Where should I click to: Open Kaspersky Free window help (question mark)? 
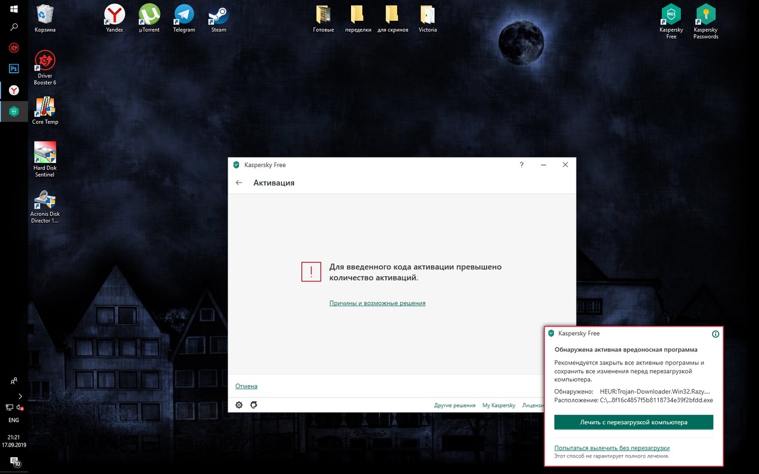point(522,165)
